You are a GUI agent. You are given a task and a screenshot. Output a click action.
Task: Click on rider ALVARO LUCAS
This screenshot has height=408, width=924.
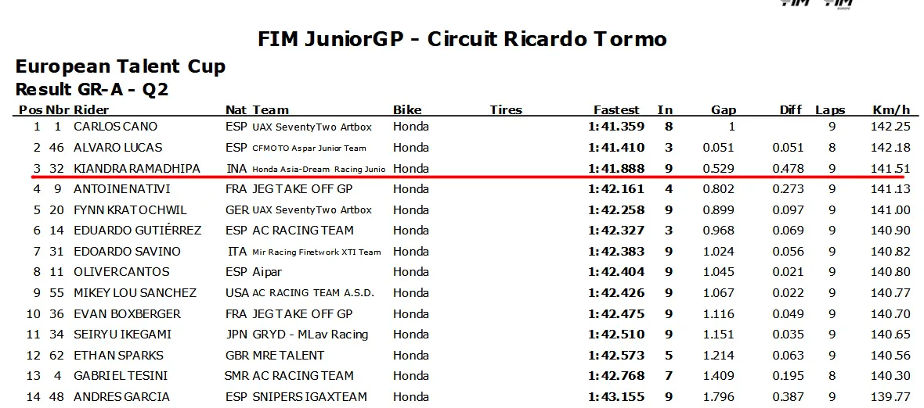pyautogui.click(x=117, y=148)
